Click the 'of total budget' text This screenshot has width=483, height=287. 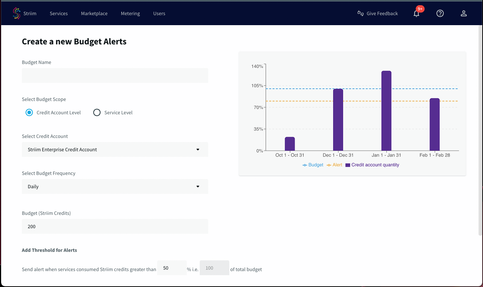(246, 269)
